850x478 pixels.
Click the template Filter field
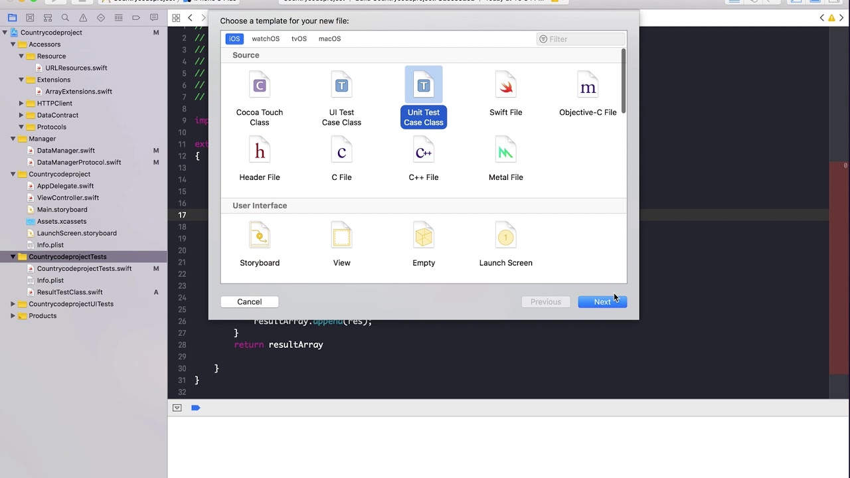point(581,39)
